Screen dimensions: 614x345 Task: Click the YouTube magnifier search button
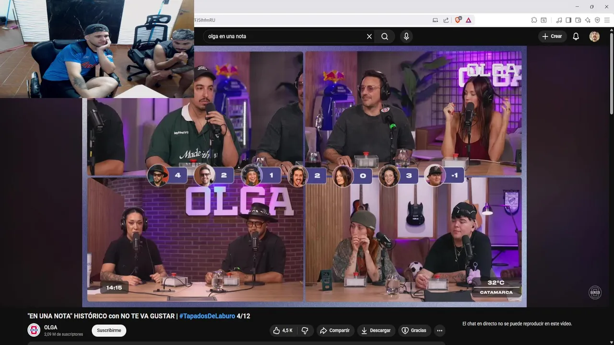point(385,36)
